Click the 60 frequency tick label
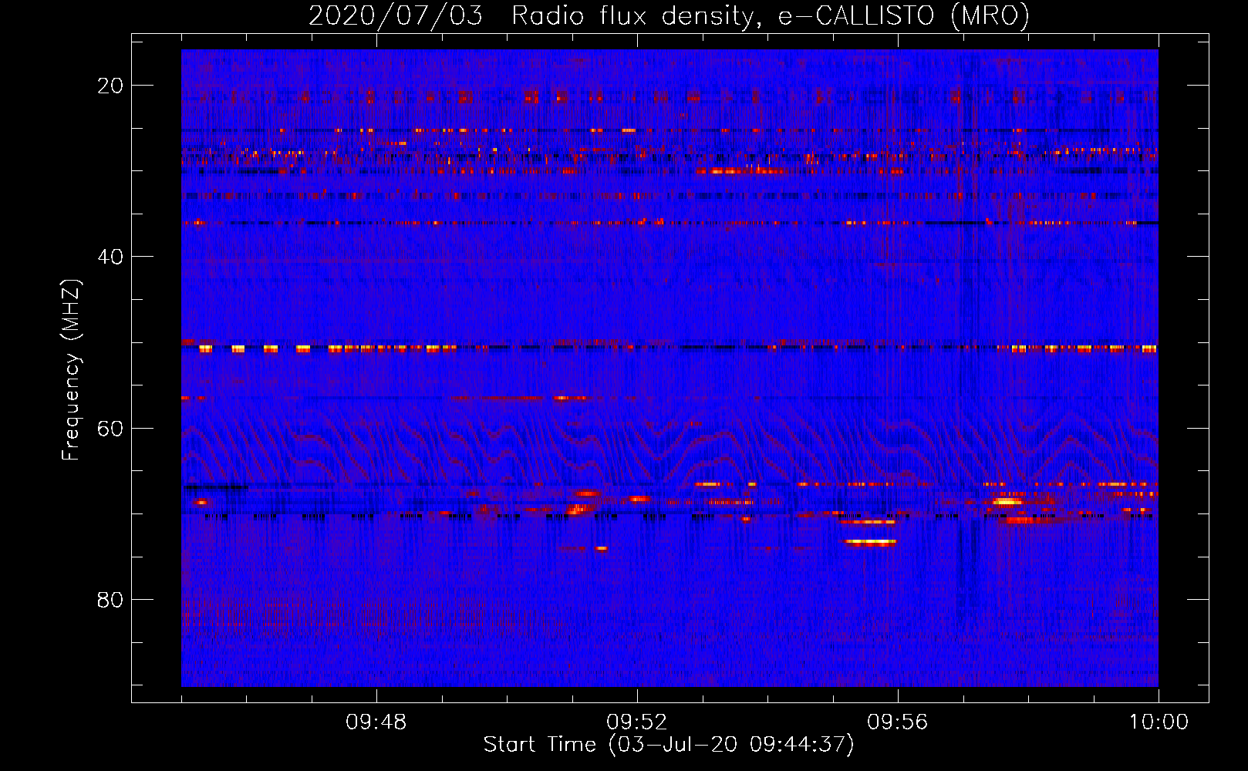 (110, 428)
